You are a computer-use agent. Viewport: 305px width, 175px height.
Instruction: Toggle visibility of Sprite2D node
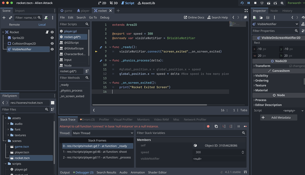52,38
